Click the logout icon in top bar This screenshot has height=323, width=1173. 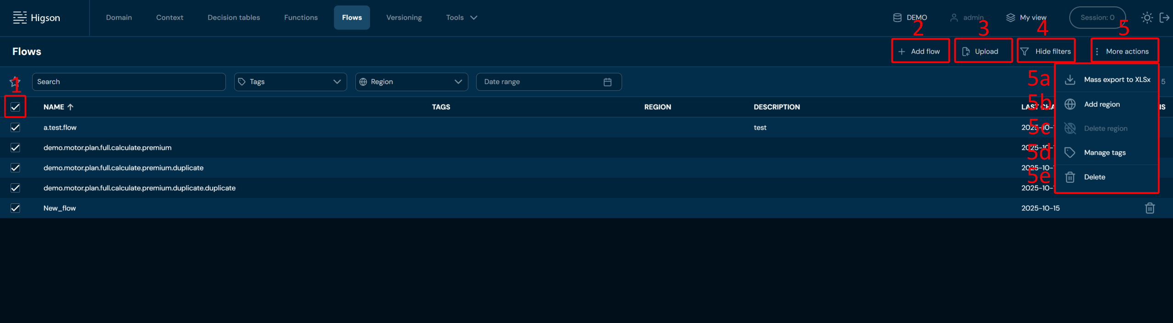tap(1164, 18)
